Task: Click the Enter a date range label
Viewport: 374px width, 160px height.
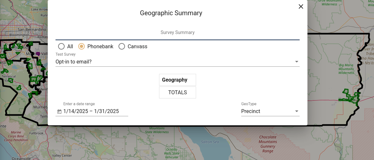Action: (x=79, y=104)
